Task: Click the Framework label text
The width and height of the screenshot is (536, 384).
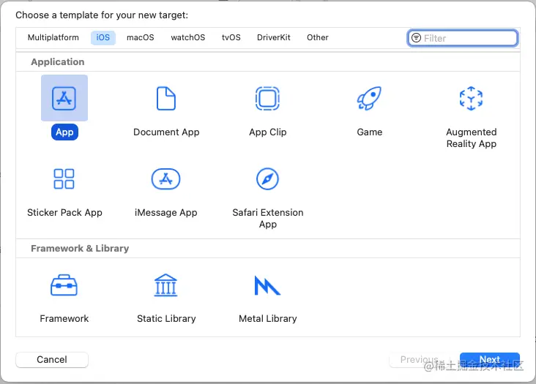Action: click(64, 319)
